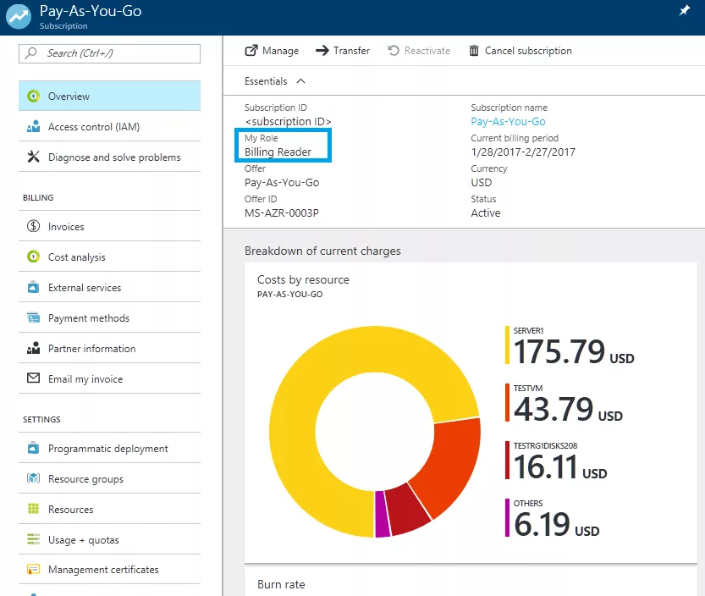This screenshot has width=705, height=596.
Task: Click in the Search (Ctrl+/) field
Action: [x=109, y=53]
